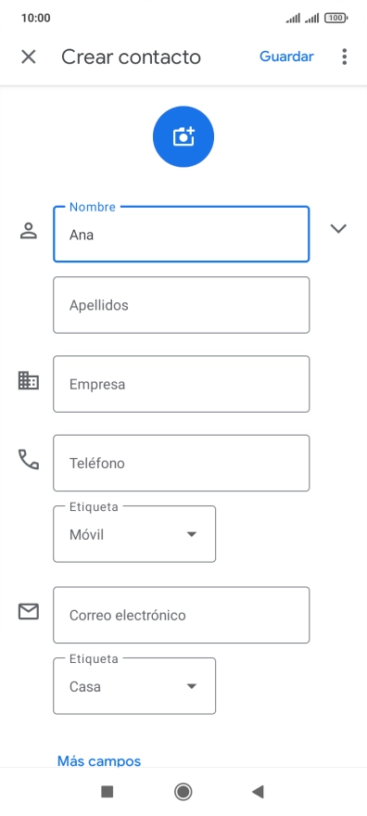Select the Nombre field containing Ana
The image size is (367, 816).
coord(182,235)
